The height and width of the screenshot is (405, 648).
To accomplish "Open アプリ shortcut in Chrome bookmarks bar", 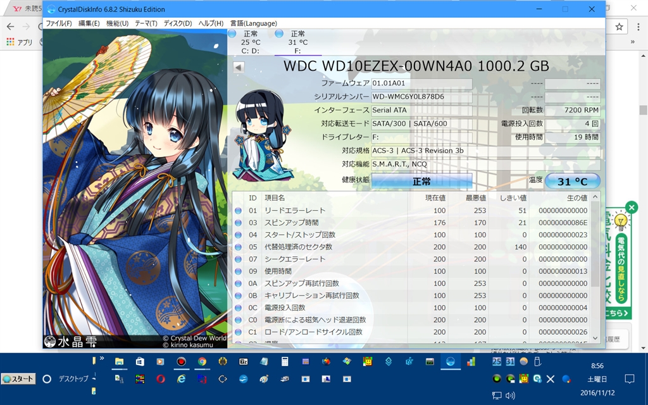I will [20, 42].
